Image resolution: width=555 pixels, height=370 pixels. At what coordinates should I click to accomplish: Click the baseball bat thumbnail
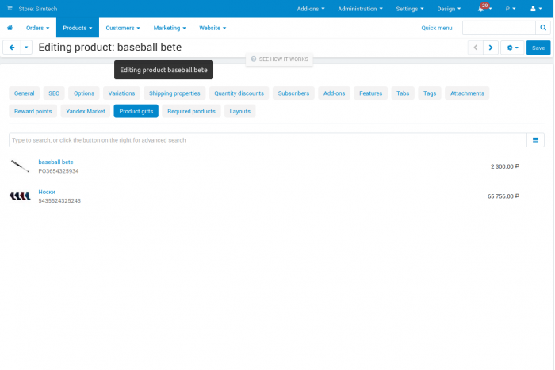click(x=20, y=166)
